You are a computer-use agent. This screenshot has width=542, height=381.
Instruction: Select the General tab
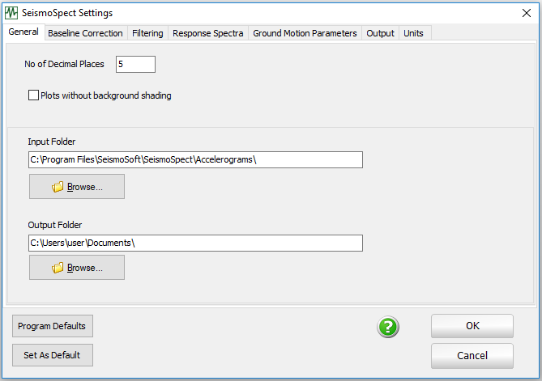click(23, 32)
